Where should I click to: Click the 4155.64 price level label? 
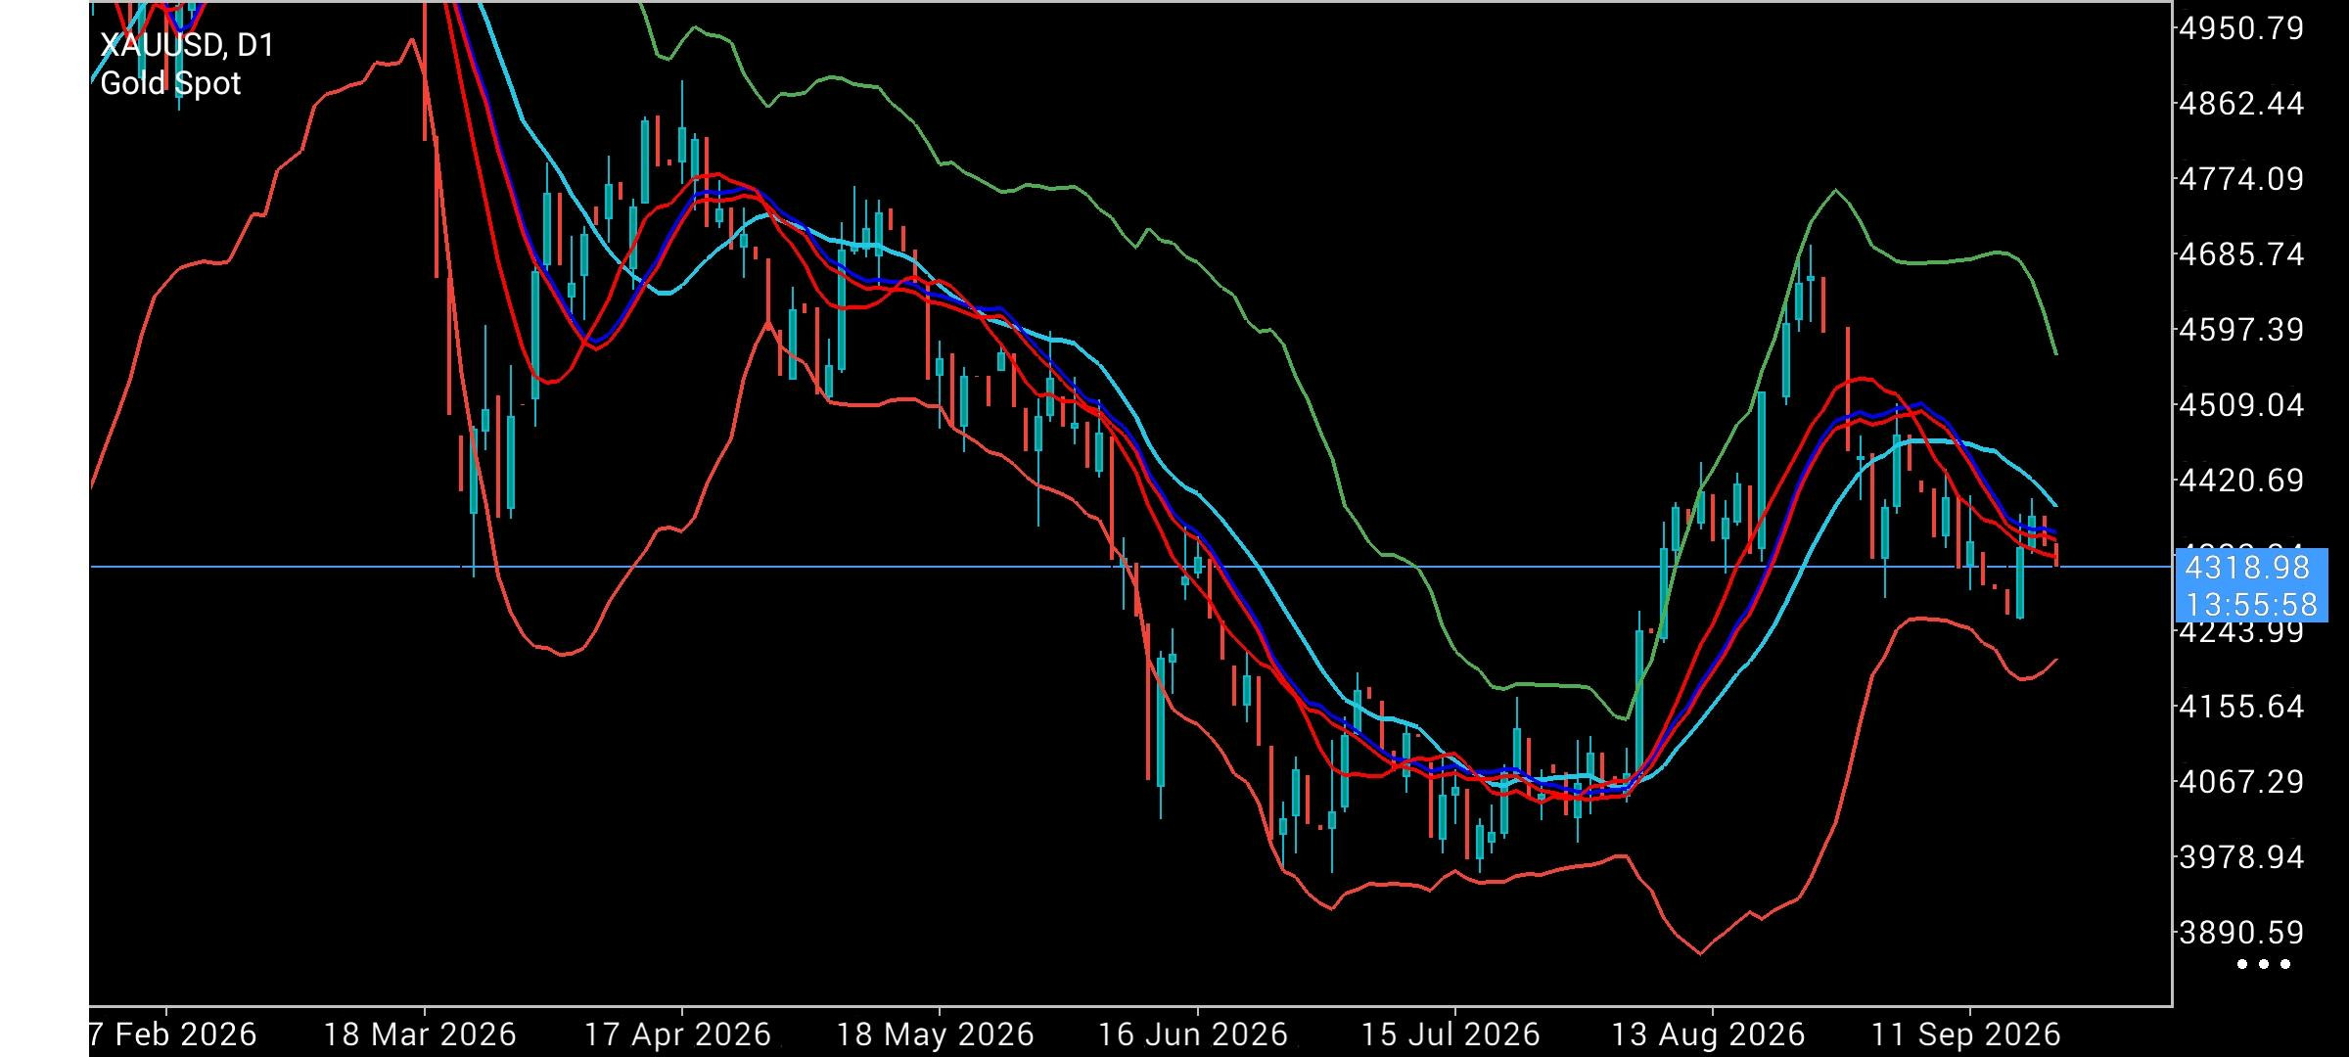(x=2241, y=707)
